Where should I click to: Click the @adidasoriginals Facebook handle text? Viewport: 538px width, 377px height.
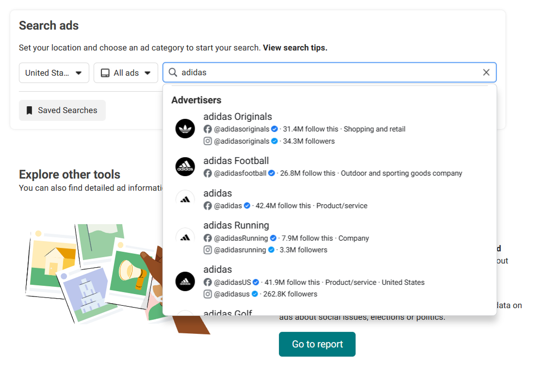coord(242,129)
